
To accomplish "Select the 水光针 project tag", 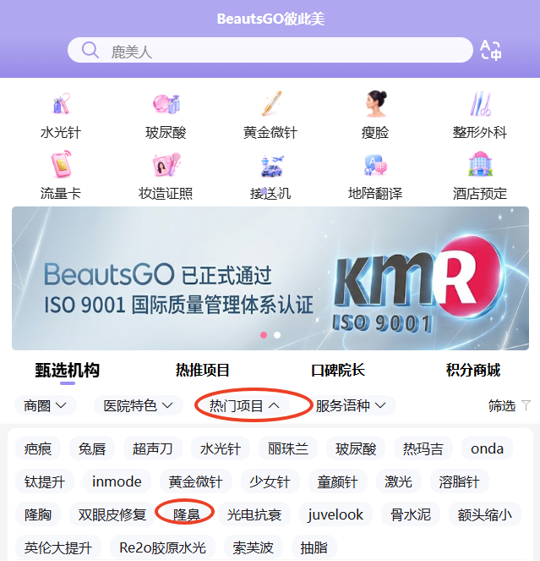I will click(x=221, y=448).
